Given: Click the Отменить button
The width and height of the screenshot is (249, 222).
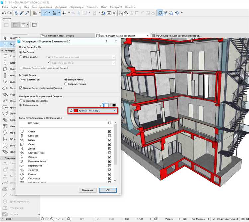Looking at the screenshot, I should 88,190.
